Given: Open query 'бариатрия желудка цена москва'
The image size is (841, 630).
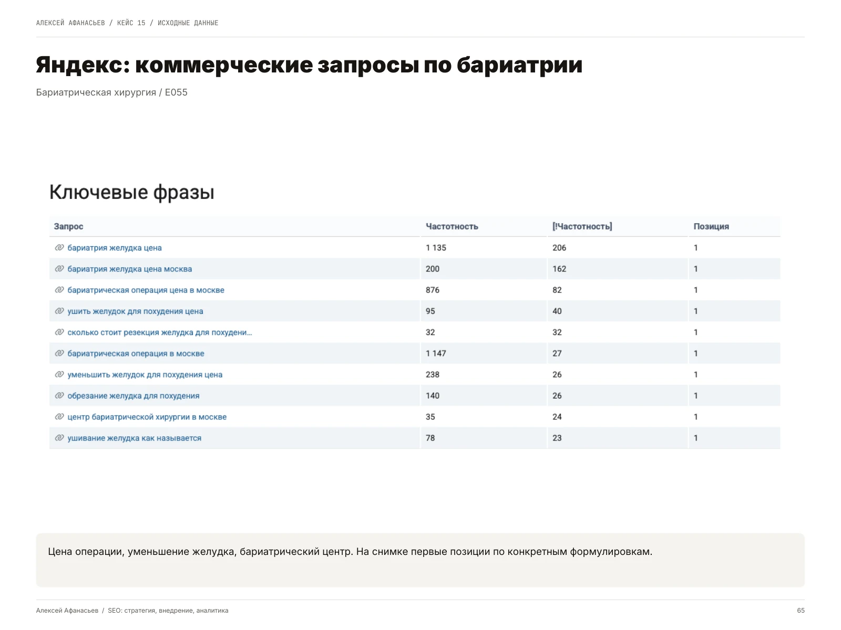Looking at the screenshot, I should click(130, 269).
